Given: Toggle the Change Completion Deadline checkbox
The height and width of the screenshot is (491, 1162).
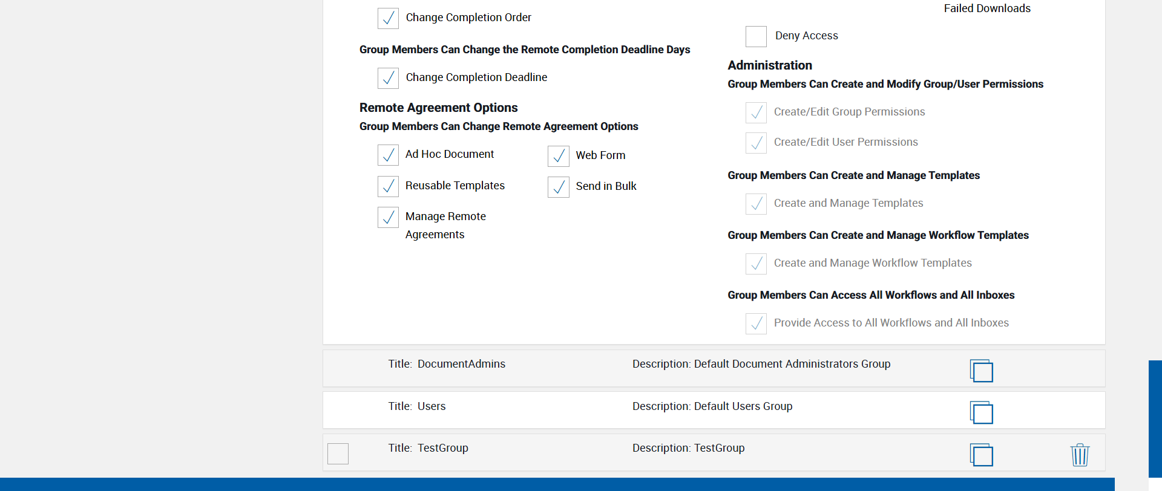Looking at the screenshot, I should [x=388, y=78].
